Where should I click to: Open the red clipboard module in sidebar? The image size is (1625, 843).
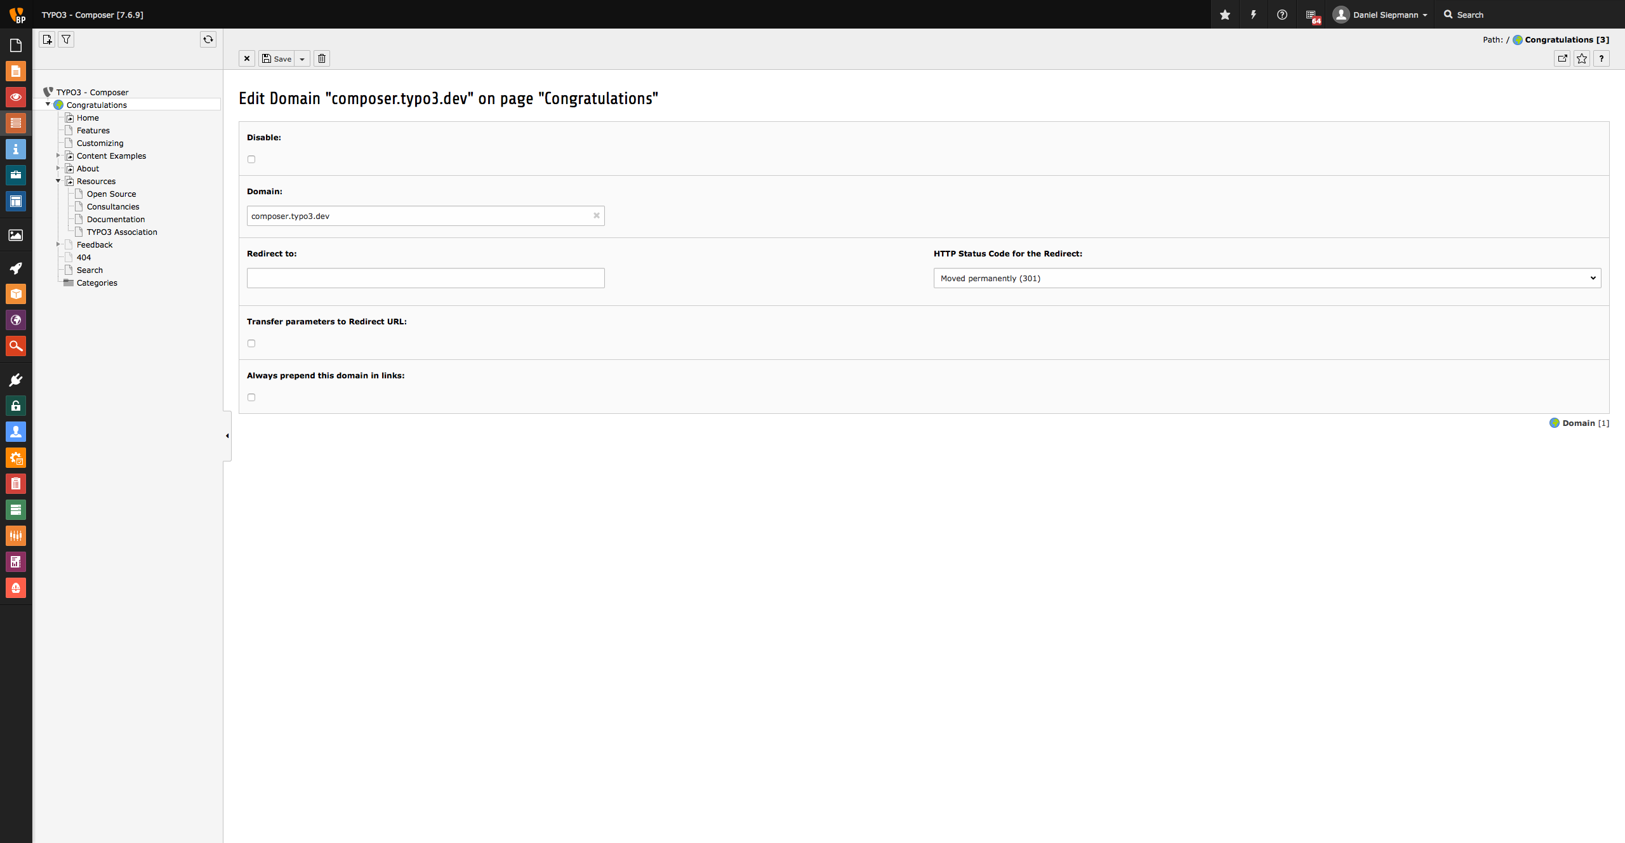(x=16, y=484)
